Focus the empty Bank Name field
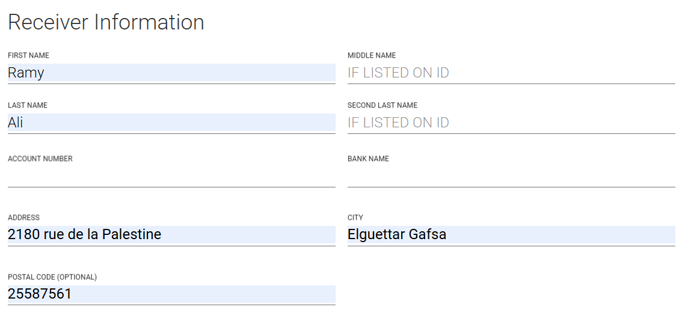 511,176
